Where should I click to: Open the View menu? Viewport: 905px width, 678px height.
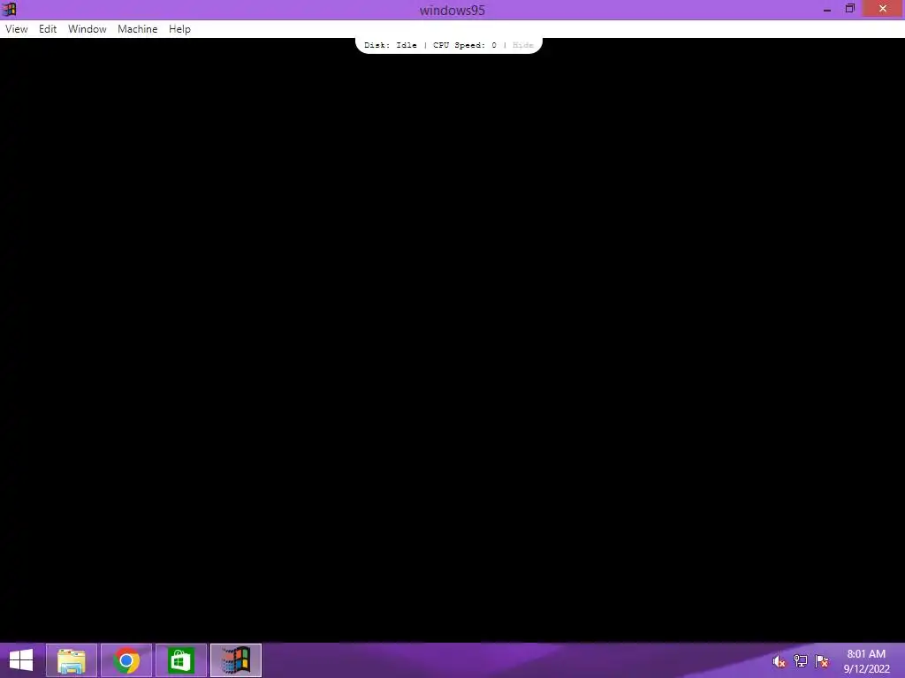click(x=17, y=29)
